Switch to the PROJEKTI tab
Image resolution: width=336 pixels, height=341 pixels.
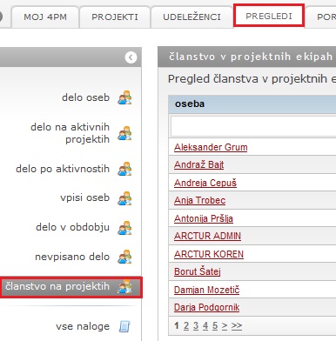pos(115,17)
